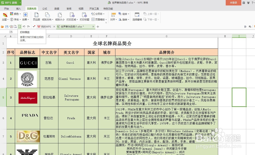Click the Versace Medusa logo image
Viewport: 255px width, 155px height.
(x=27, y=79)
